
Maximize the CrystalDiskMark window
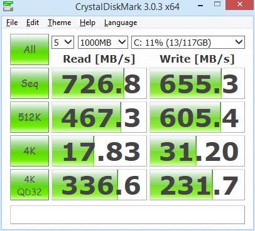(217, 4)
